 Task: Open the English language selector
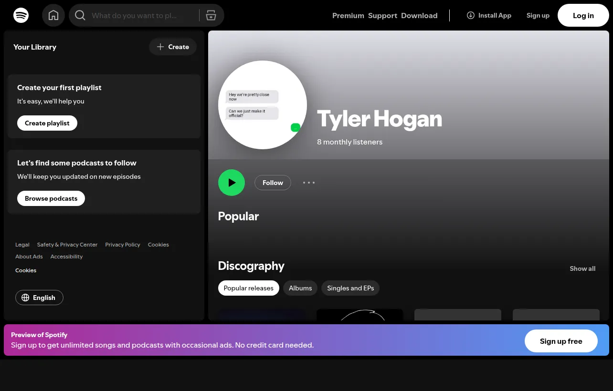(39, 298)
